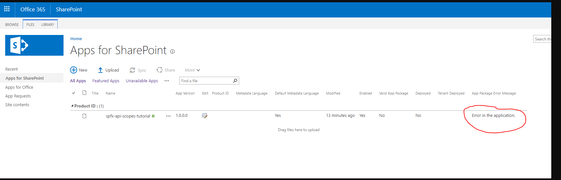Click the info icon beside Apps for SharePoint
Image resolution: width=561 pixels, height=180 pixels.
point(172,51)
